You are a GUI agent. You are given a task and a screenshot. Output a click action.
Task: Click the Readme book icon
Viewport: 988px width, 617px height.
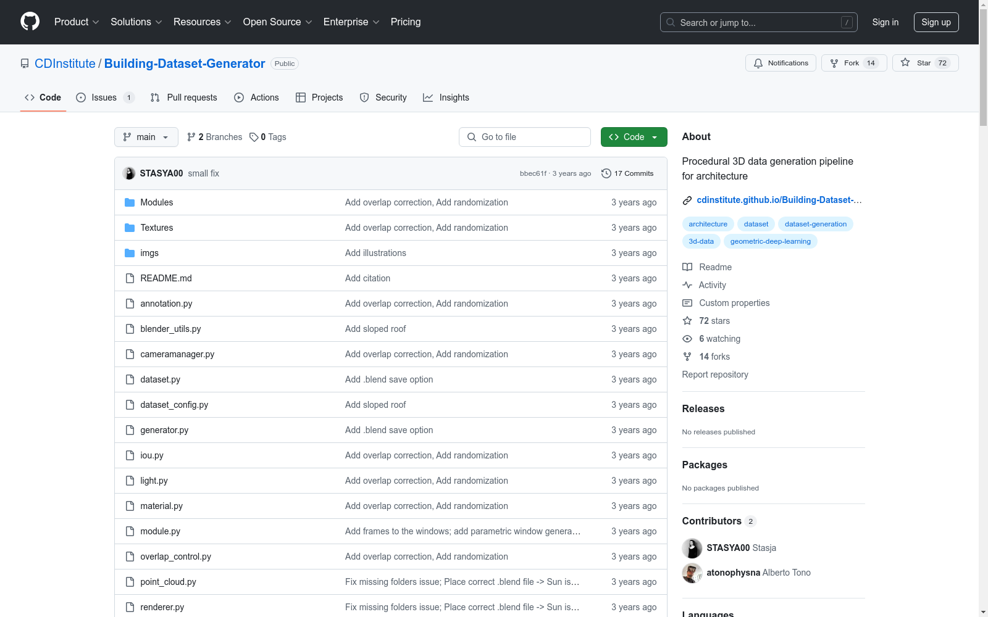click(x=687, y=267)
